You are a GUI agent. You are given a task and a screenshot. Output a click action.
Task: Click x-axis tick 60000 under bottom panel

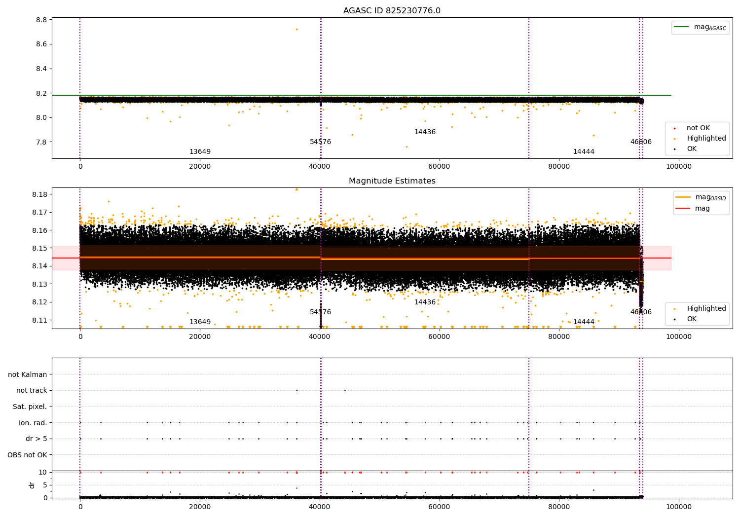[439, 507]
